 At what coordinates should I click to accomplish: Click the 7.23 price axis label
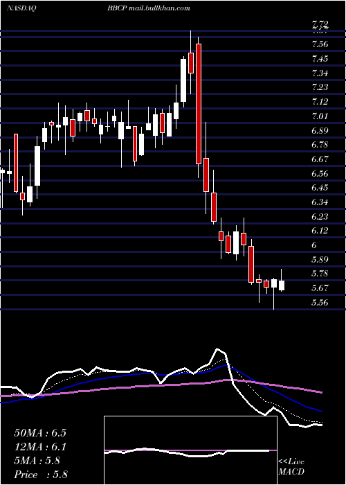pyautogui.click(x=320, y=87)
